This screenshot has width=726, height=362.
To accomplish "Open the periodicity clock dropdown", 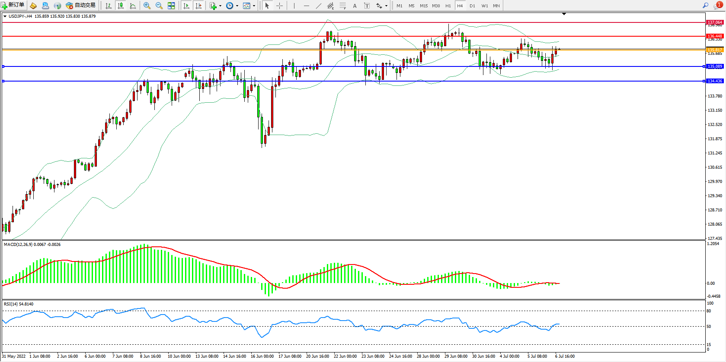I will (x=232, y=6).
